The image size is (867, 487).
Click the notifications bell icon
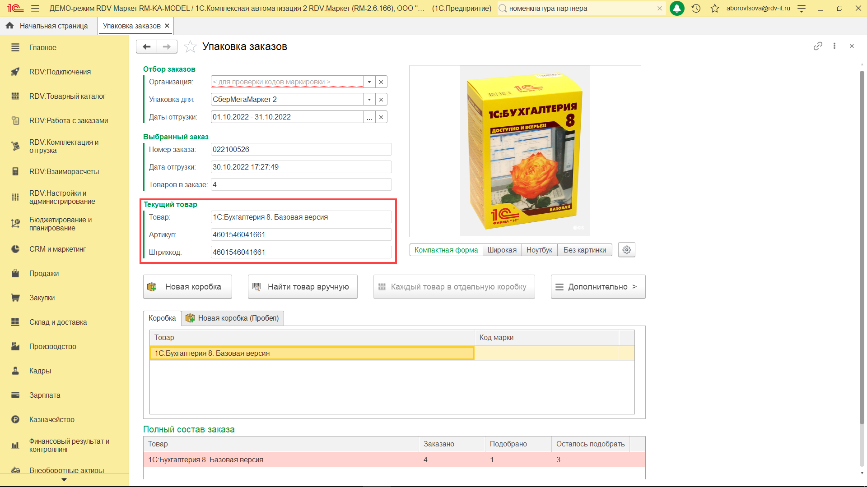(x=676, y=8)
